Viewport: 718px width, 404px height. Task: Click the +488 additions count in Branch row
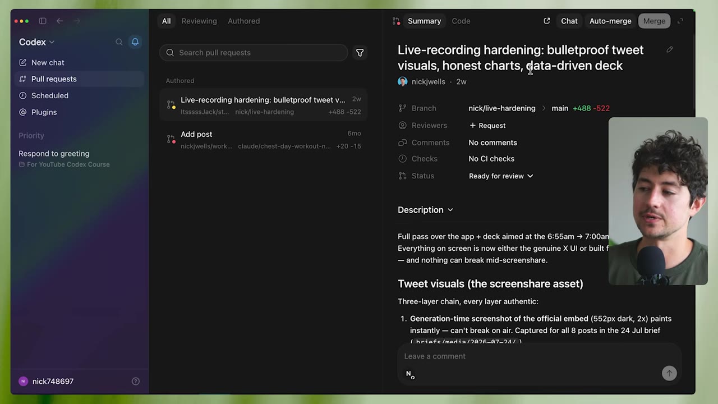click(x=582, y=108)
